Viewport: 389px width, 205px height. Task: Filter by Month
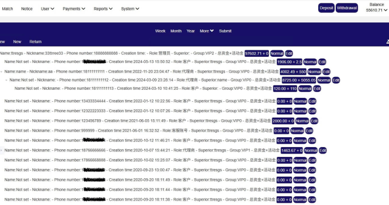click(176, 31)
